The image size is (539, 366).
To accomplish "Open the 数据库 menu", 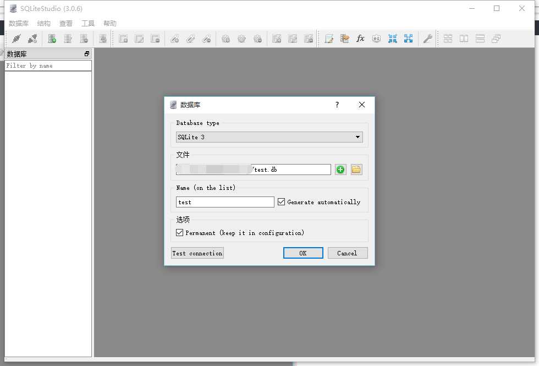I will point(19,23).
